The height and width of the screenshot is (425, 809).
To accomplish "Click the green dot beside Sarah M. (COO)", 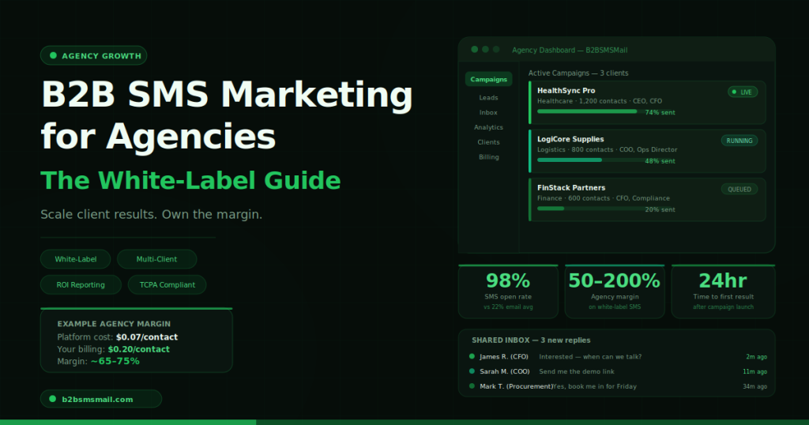I will coord(472,370).
